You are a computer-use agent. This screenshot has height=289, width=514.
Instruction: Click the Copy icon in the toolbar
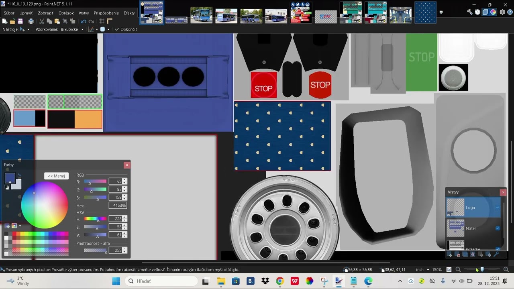coord(49,21)
